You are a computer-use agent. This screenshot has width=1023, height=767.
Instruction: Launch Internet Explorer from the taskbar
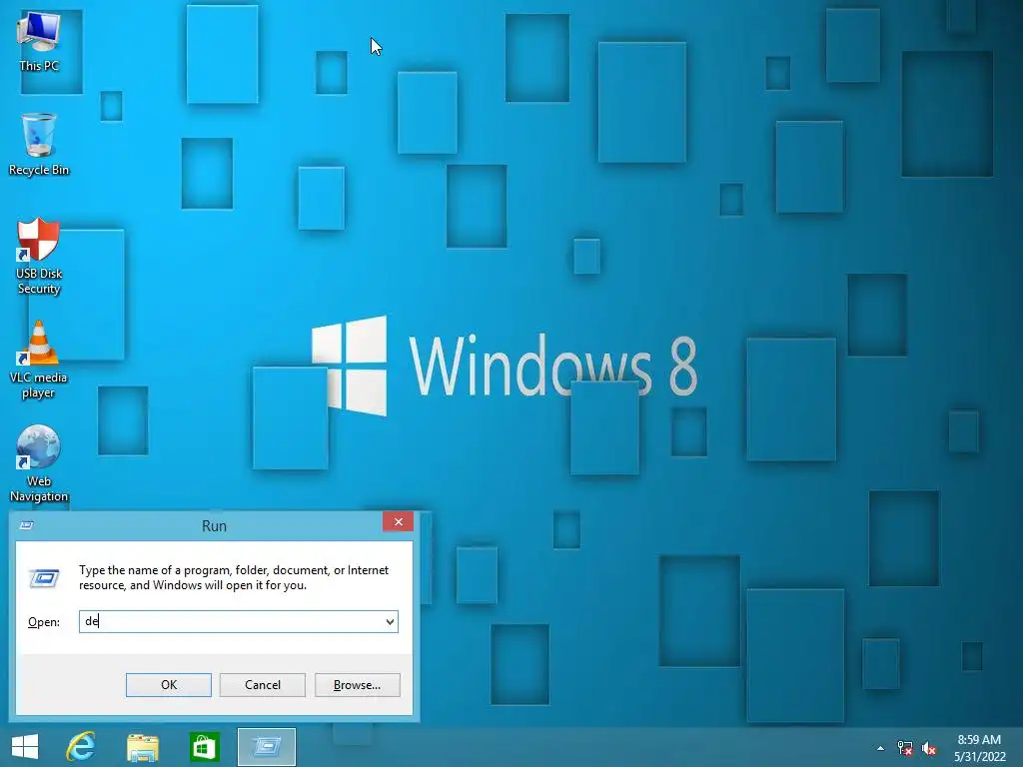[81, 747]
